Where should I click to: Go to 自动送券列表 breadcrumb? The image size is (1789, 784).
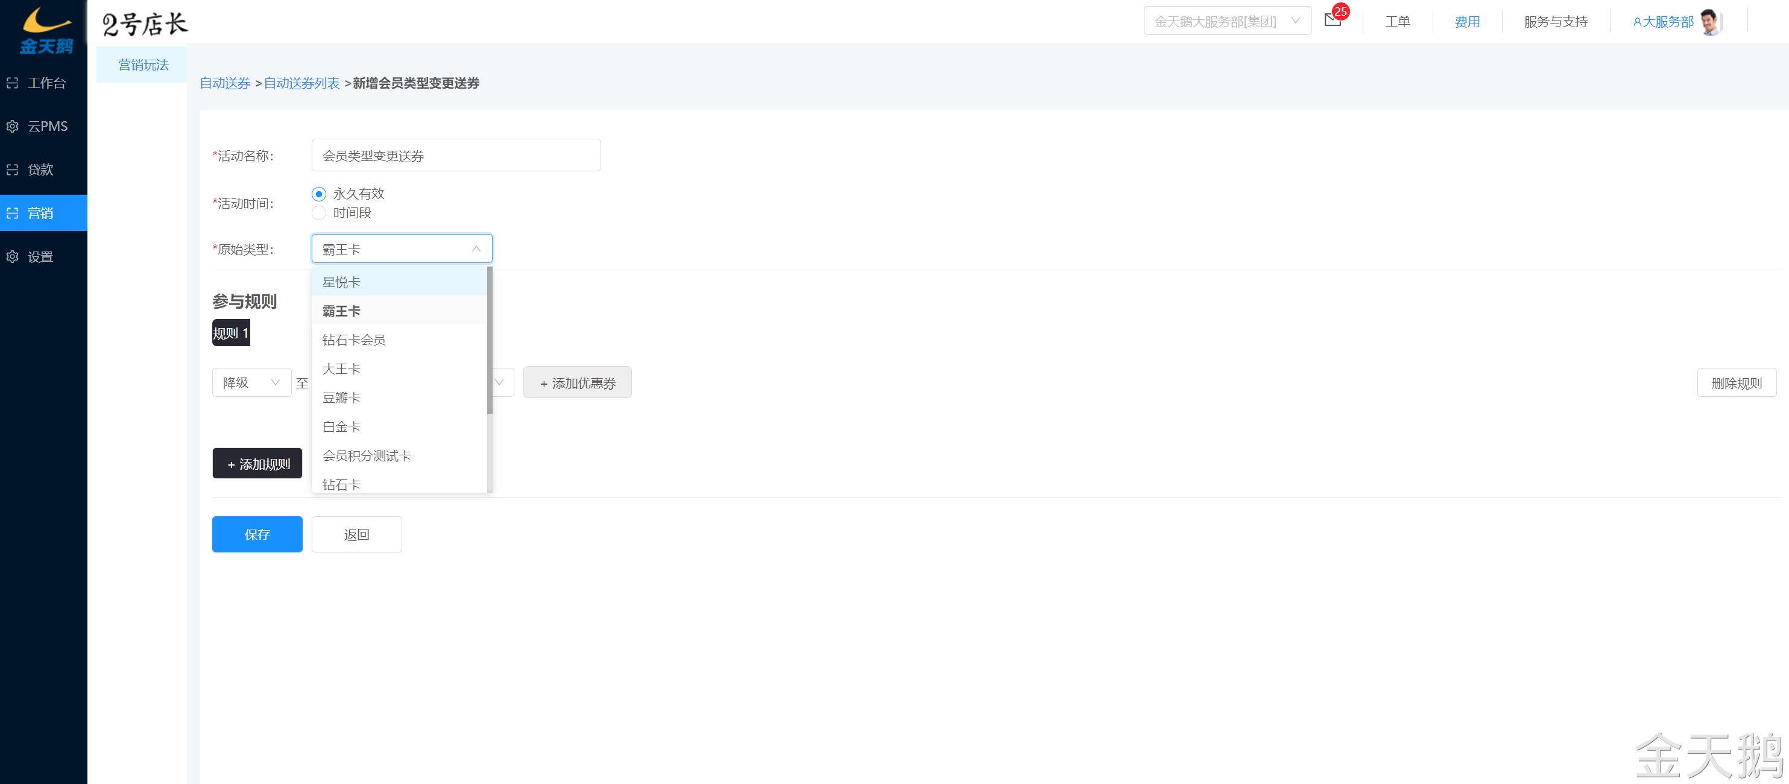click(301, 83)
